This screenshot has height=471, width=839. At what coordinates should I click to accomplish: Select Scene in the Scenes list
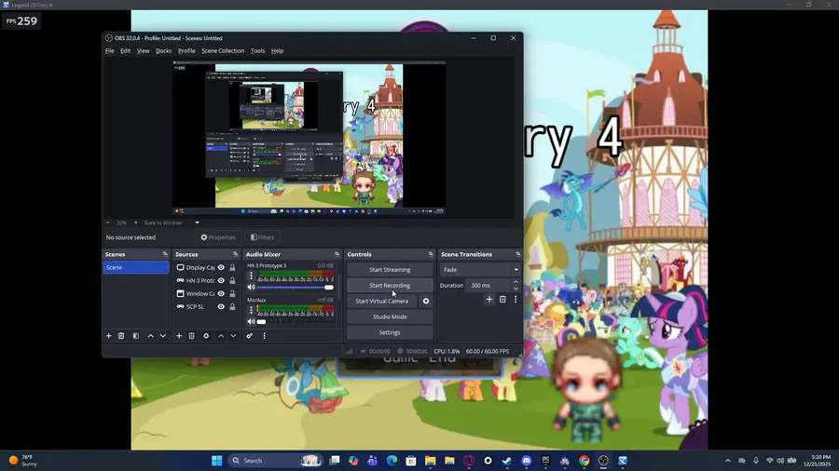(x=136, y=267)
